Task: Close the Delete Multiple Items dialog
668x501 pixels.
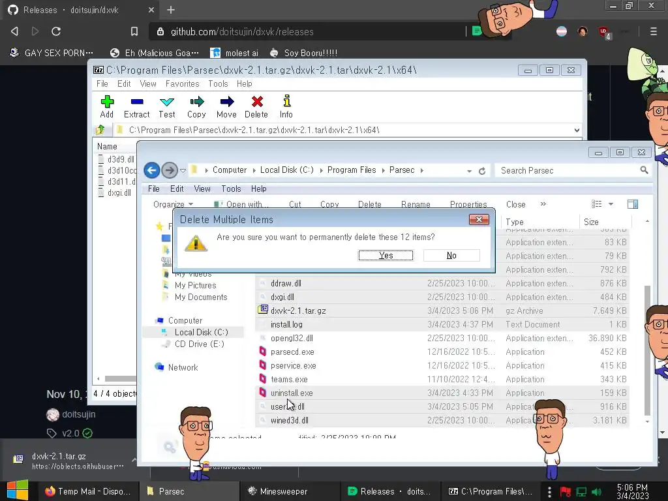Action: tap(479, 219)
